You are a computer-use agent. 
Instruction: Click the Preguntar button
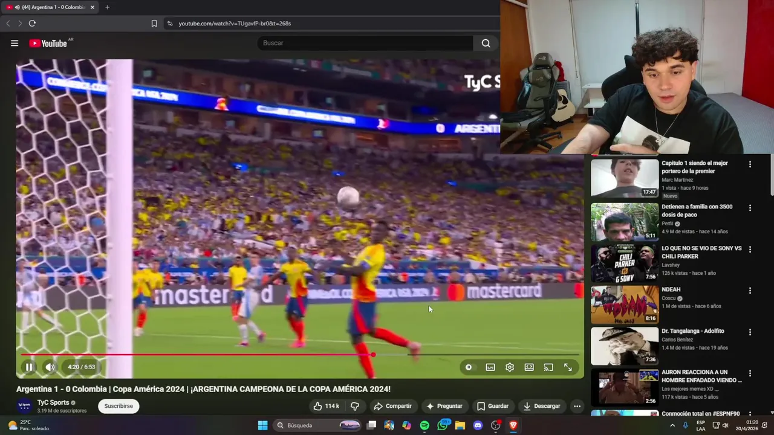click(444, 406)
